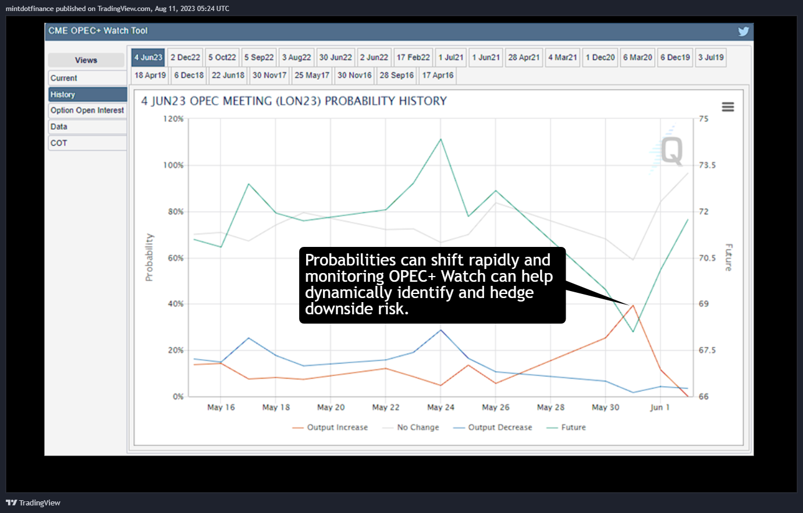Viewport: 803px width, 513px height.
Task: Toggle the Output Decrease legend series
Action: click(x=493, y=428)
